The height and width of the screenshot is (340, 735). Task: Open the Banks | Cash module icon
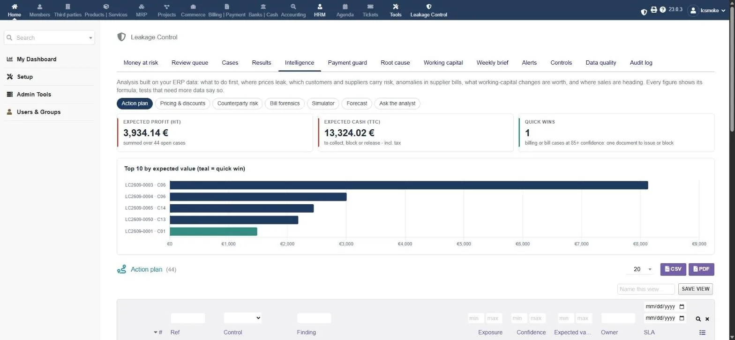263,7
